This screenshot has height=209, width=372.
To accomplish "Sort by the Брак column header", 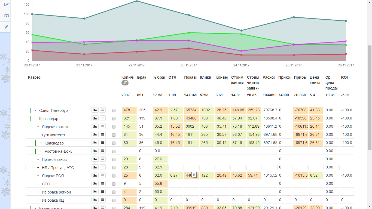I will (x=142, y=77).
